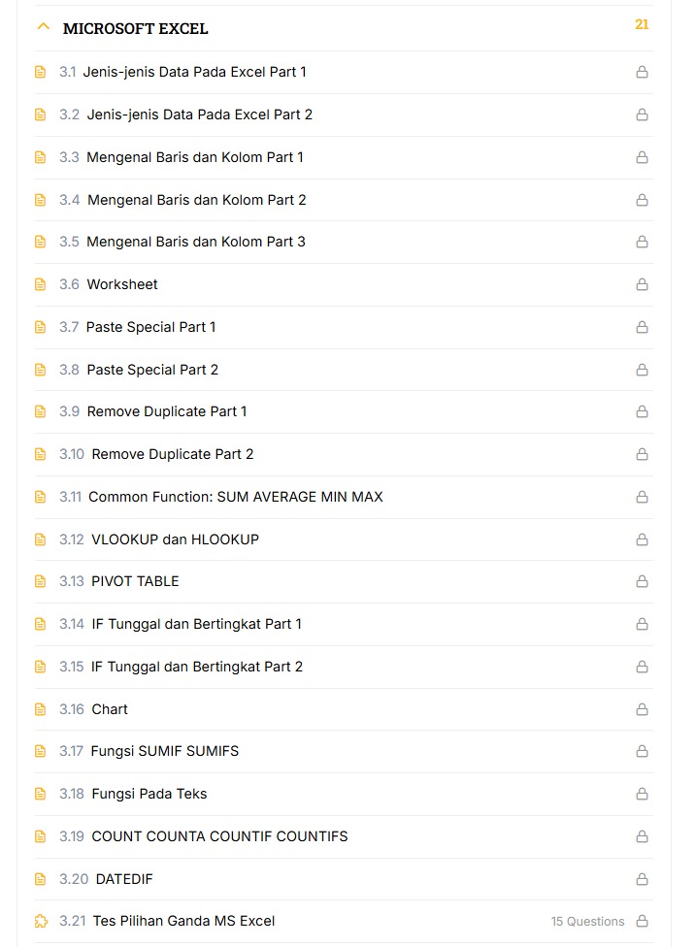This screenshot has height=947, width=695.
Task: Click document icon for VLOOKUP dan HLOOKUP
Action: coord(41,540)
